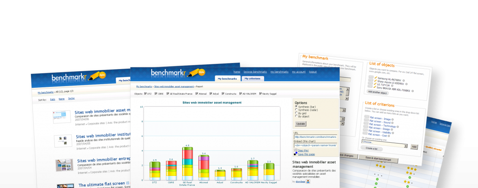
Task: Click the pencil edit icon beside Samsung HL-R6768W
Action: pyautogui.click(x=376, y=78)
